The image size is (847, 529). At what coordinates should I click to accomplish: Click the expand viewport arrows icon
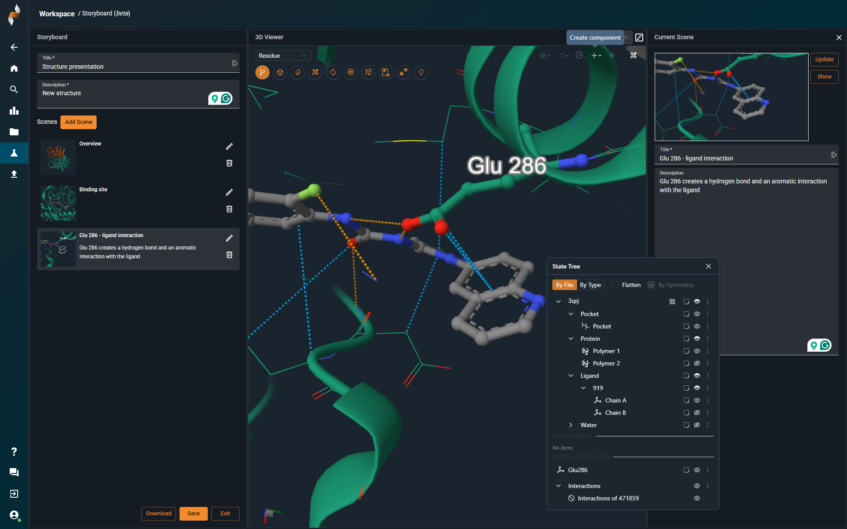click(404, 72)
